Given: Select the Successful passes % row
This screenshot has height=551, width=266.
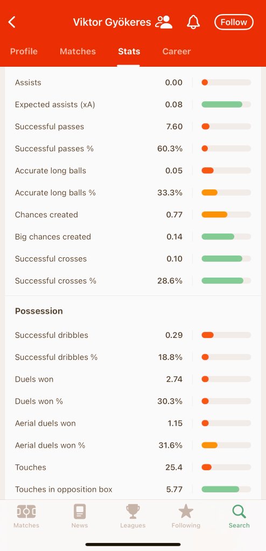Looking at the screenshot, I should tap(133, 149).
